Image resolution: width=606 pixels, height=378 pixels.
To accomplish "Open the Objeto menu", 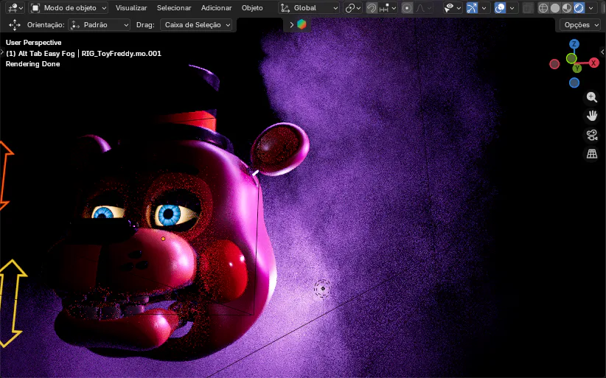I will pos(252,7).
